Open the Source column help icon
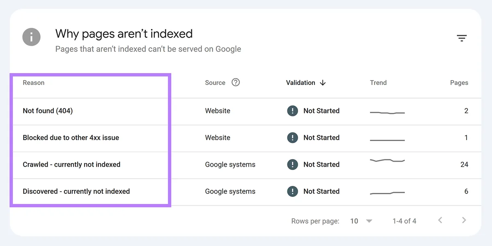This screenshot has height=246, width=492. (x=236, y=82)
